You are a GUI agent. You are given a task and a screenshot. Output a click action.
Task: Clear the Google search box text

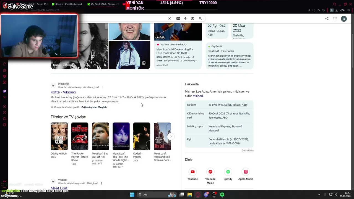tap(170, 19)
